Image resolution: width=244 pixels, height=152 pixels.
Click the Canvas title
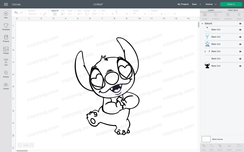click(x=16, y=4)
